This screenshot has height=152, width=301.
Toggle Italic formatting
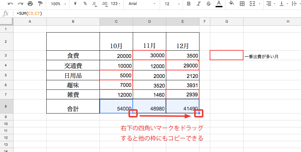coord(199,4)
